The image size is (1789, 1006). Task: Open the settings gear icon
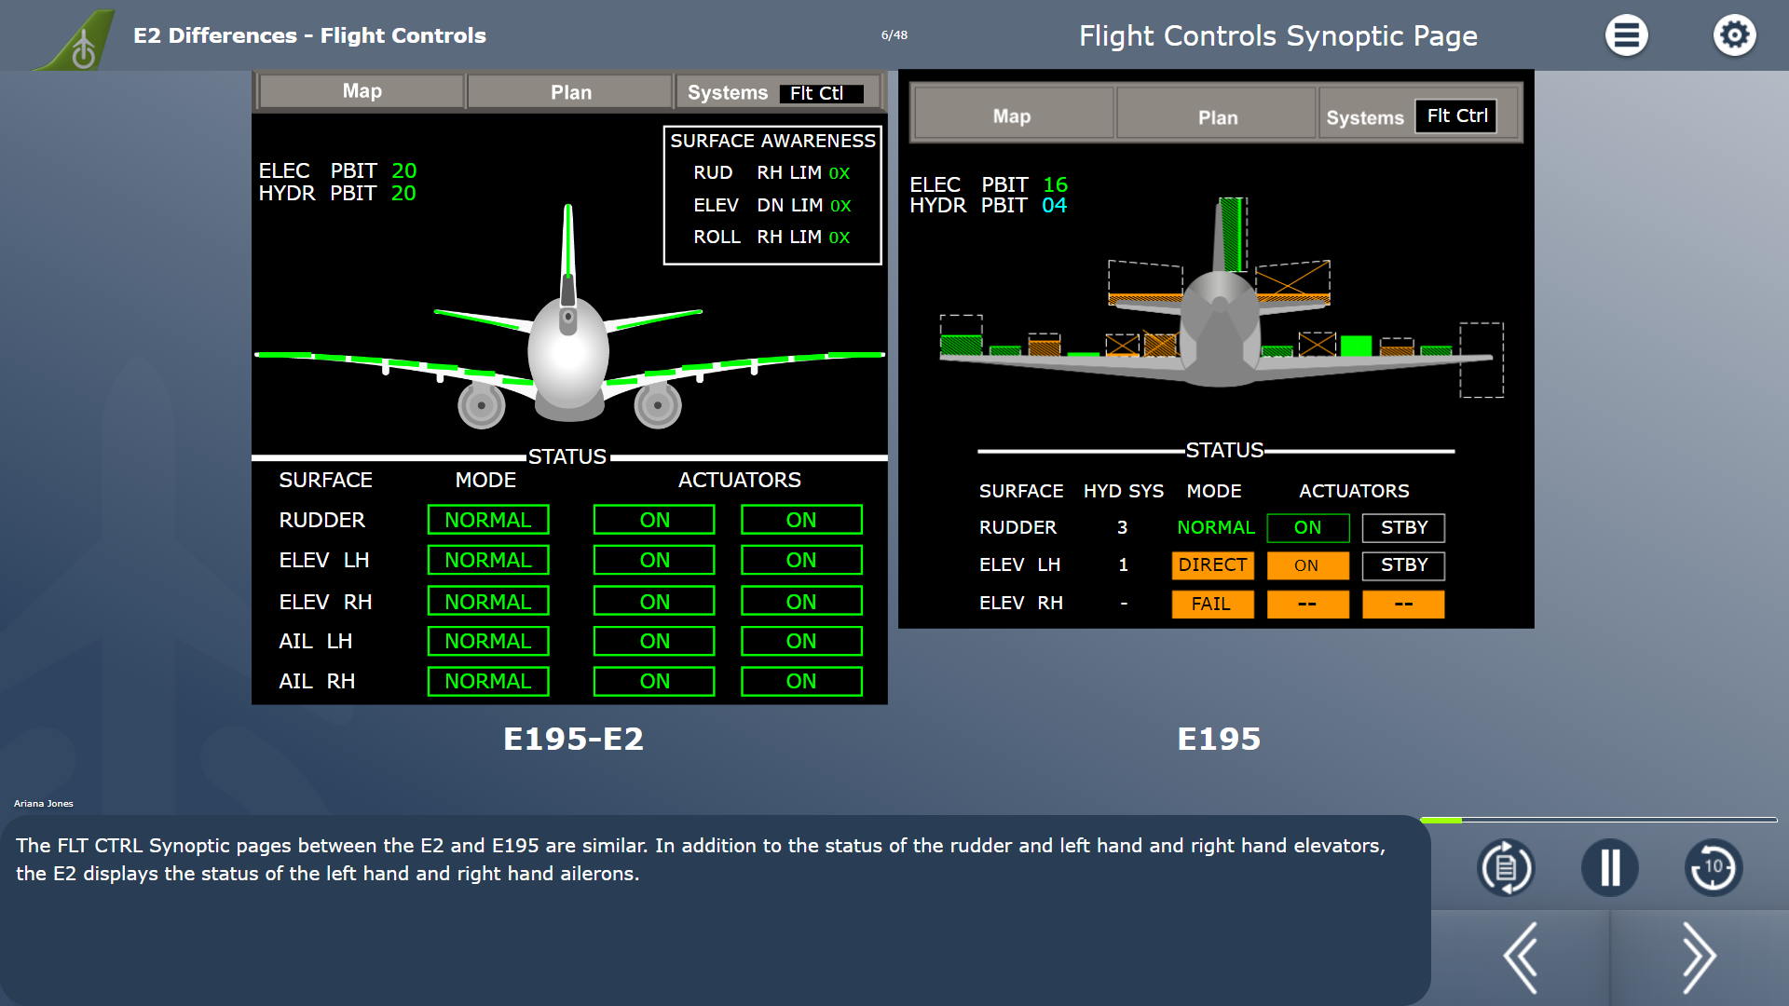(x=1734, y=35)
